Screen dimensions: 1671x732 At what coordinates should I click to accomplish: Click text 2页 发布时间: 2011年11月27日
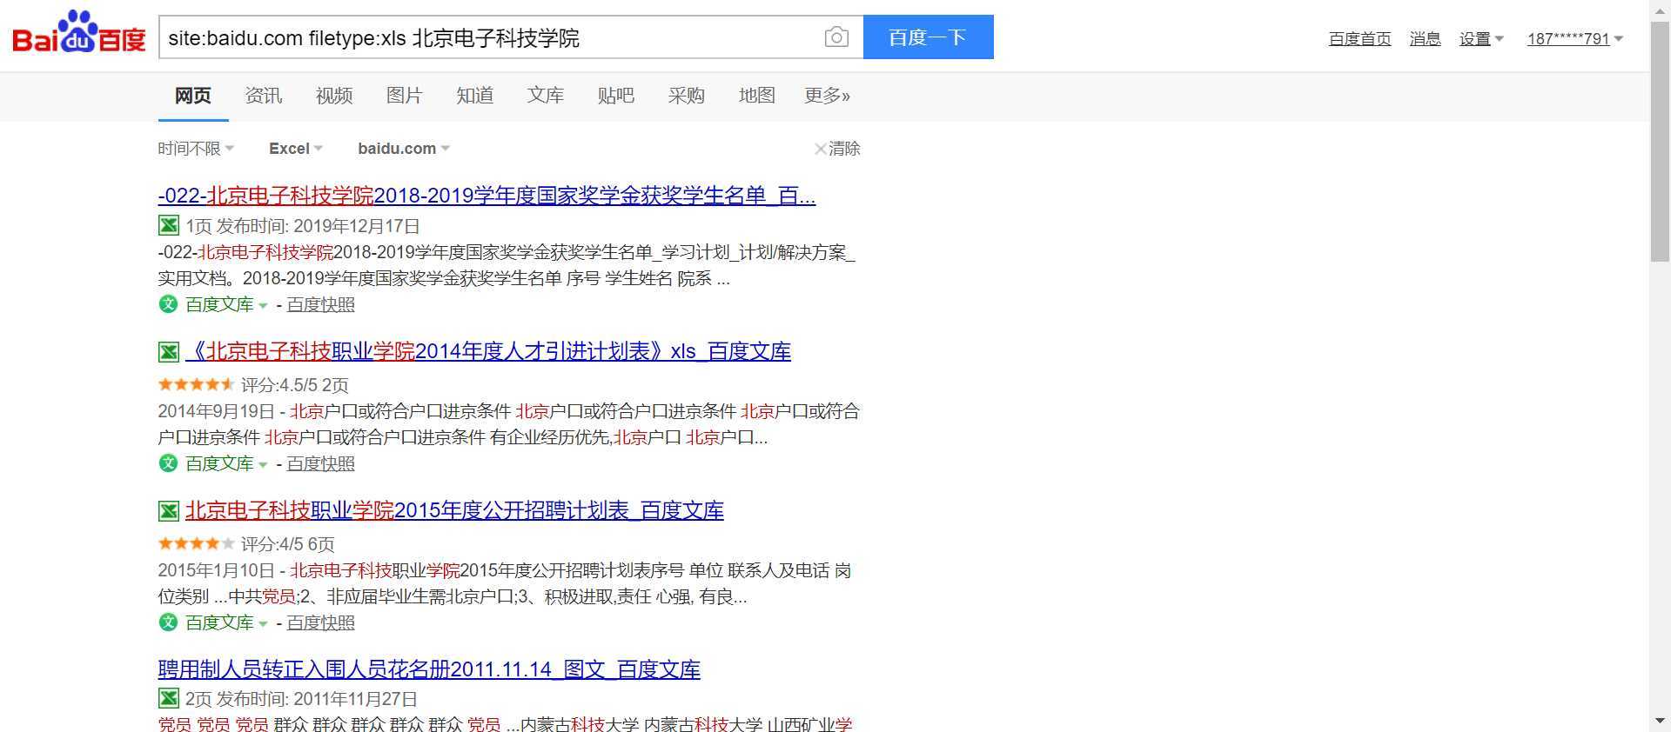(301, 699)
